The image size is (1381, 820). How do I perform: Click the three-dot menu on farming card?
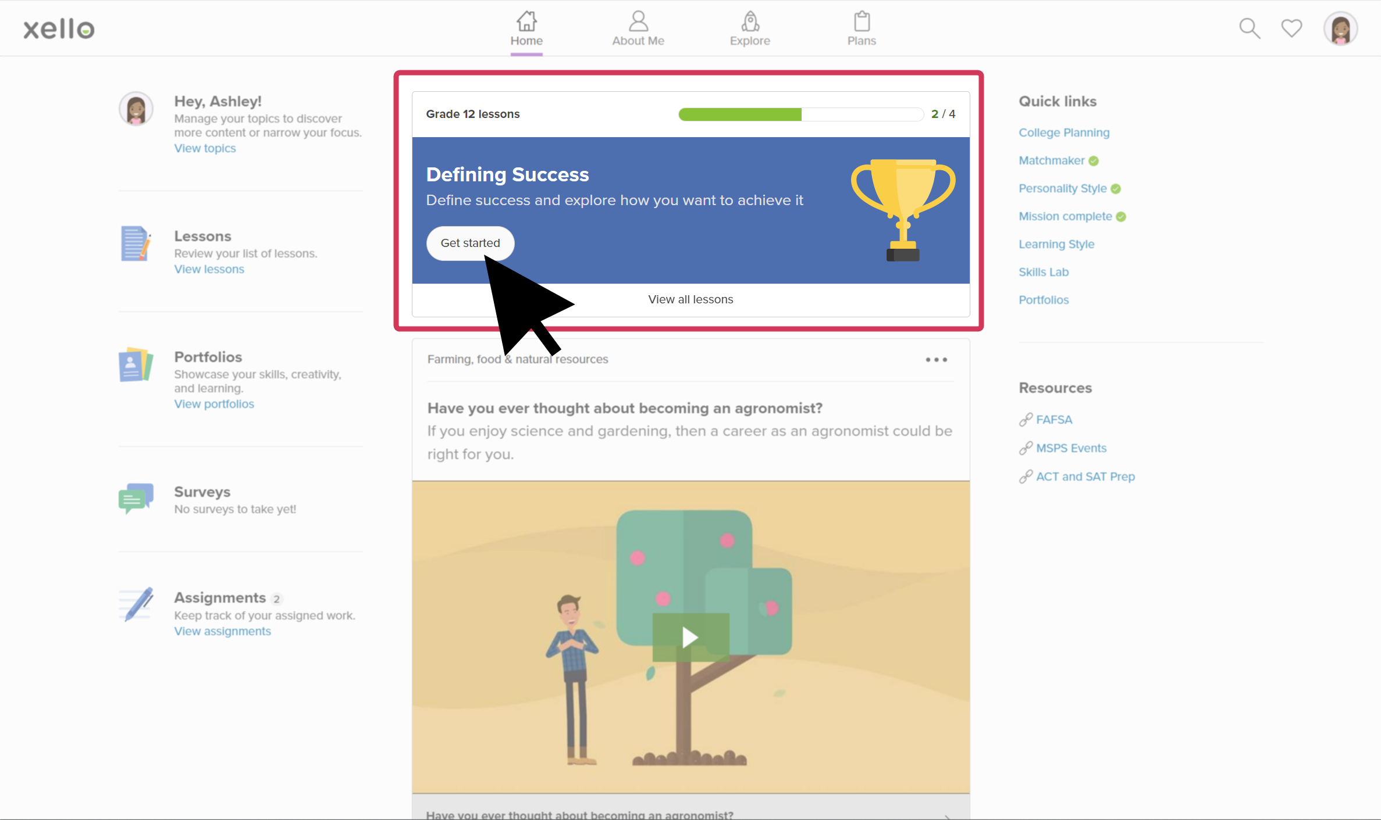click(x=937, y=359)
